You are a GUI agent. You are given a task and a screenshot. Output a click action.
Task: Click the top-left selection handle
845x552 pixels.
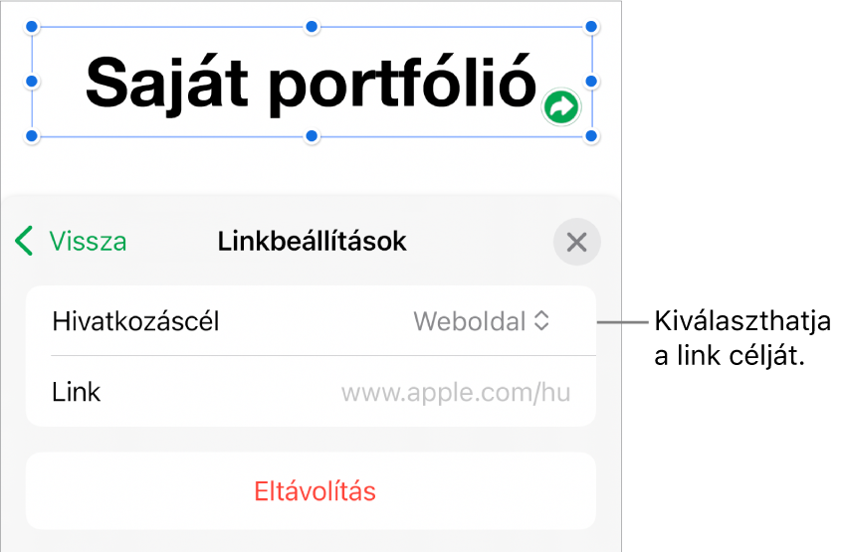tap(32, 27)
